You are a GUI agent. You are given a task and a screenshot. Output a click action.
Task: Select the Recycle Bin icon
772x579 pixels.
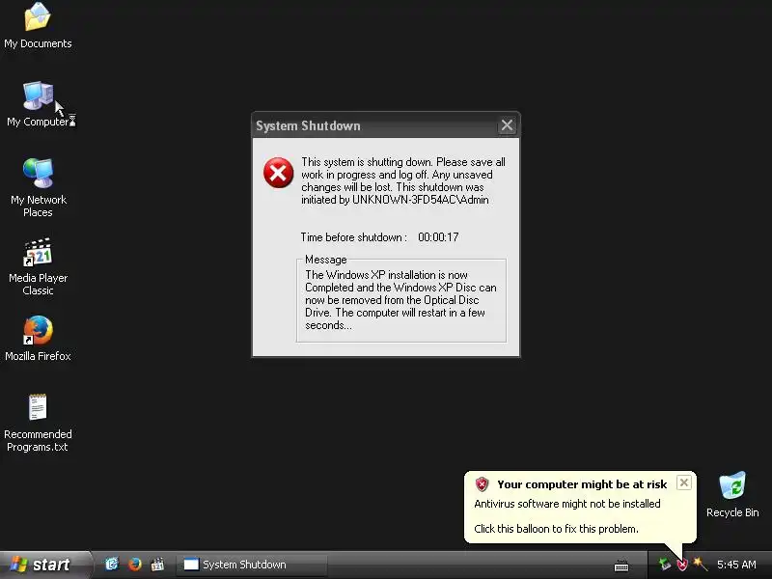[732, 494]
